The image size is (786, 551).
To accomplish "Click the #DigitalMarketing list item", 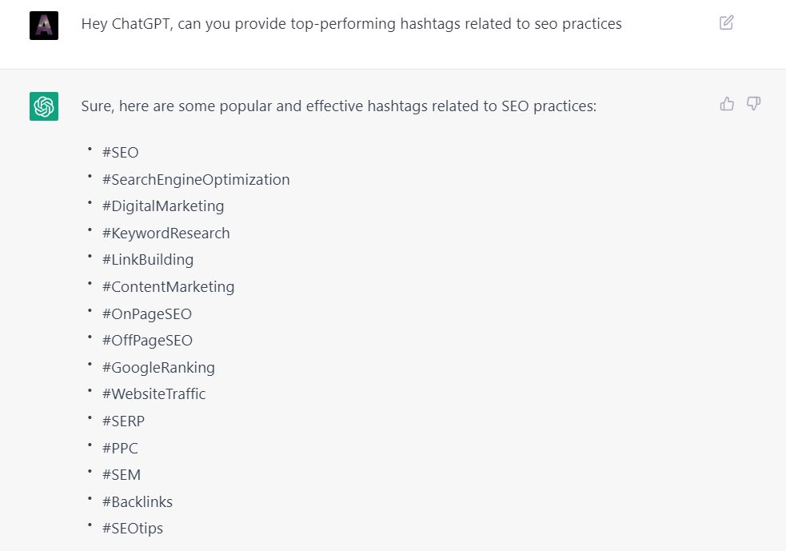I will point(163,206).
